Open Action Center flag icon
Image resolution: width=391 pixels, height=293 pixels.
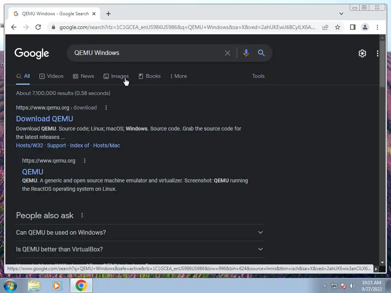[343, 286]
